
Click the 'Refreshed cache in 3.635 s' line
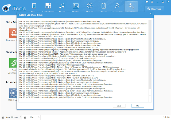pos(57,75)
